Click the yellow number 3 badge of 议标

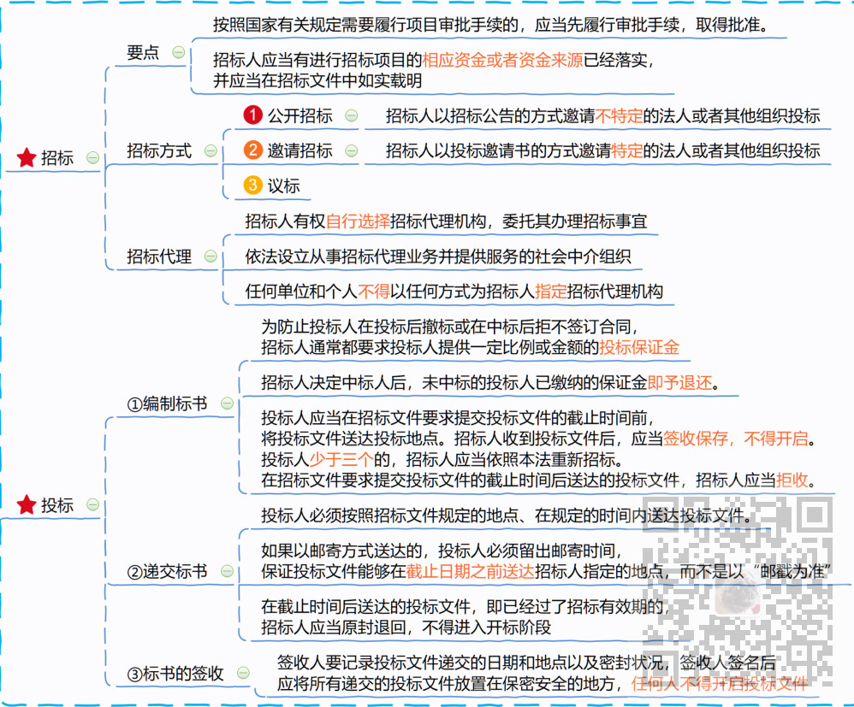252,185
